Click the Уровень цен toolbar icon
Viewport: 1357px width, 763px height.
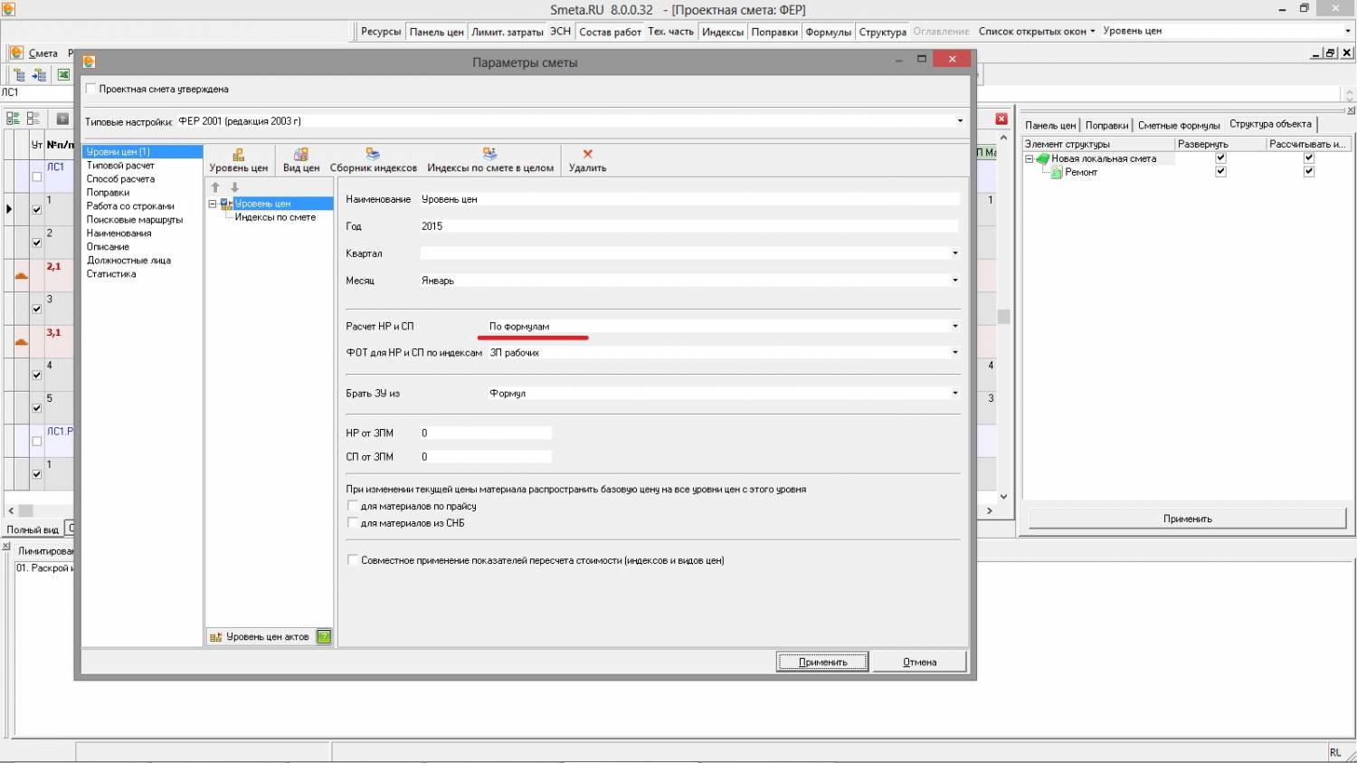pos(238,154)
